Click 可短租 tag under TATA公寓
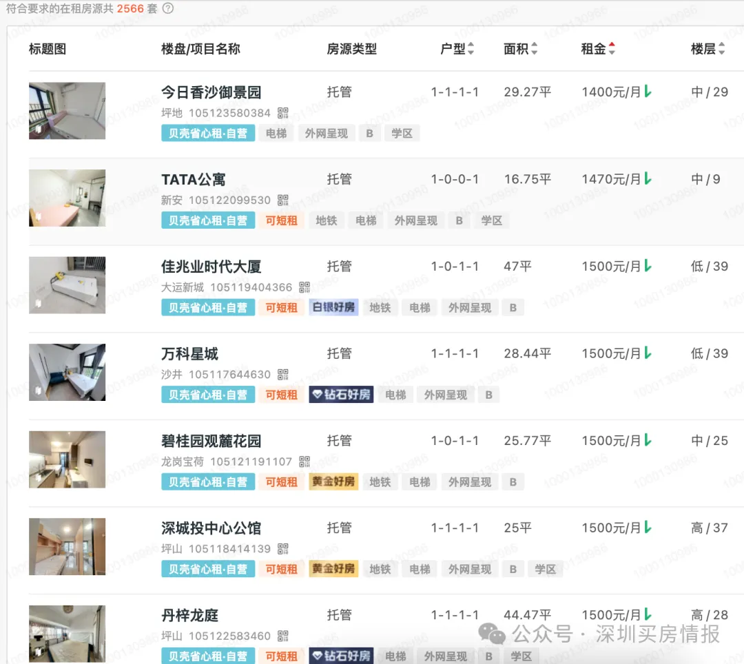 pyautogui.click(x=281, y=220)
